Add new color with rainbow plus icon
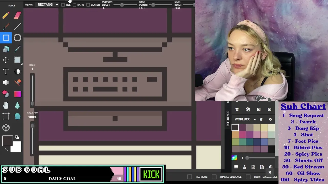Viewport: 328px width, 184px height. [x=234, y=158]
